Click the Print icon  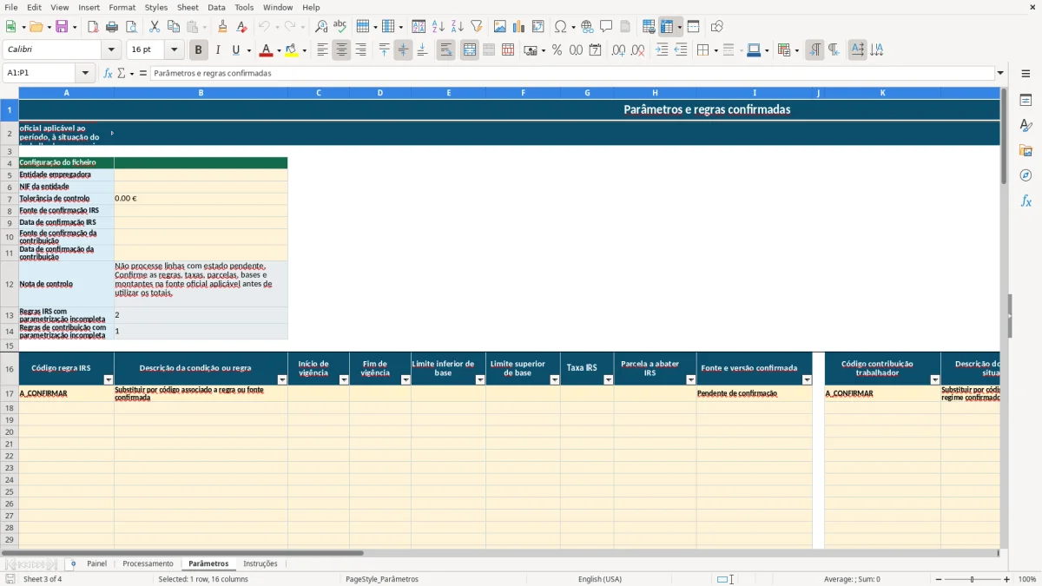point(112,27)
